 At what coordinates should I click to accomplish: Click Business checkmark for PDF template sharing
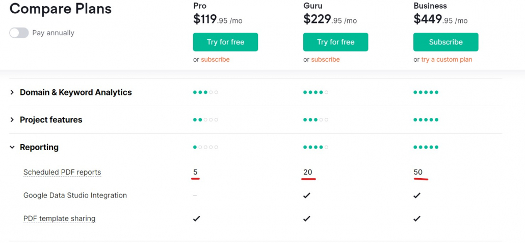(x=417, y=218)
